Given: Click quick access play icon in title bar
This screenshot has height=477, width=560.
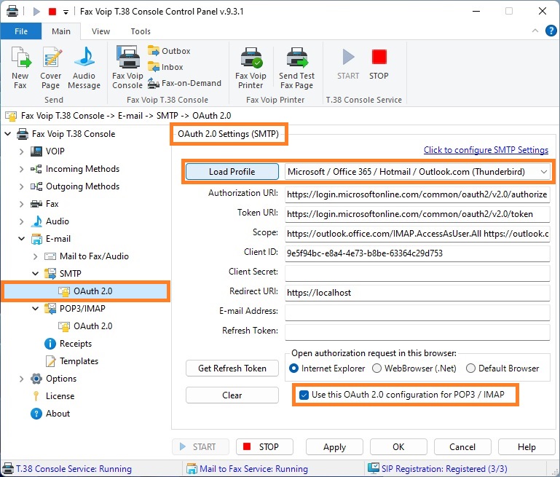Looking at the screenshot, I should click(x=36, y=12).
